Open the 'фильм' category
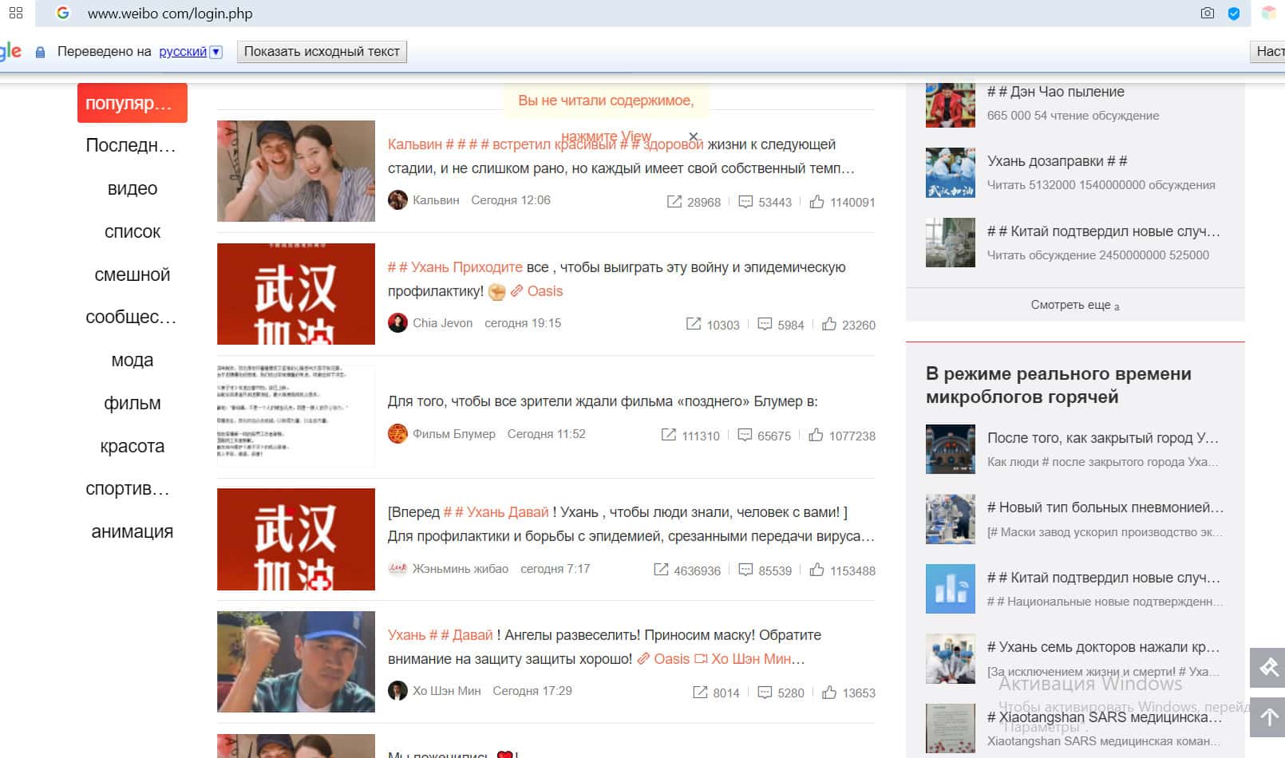This screenshot has height=758, width=1285. pos(132,403)
